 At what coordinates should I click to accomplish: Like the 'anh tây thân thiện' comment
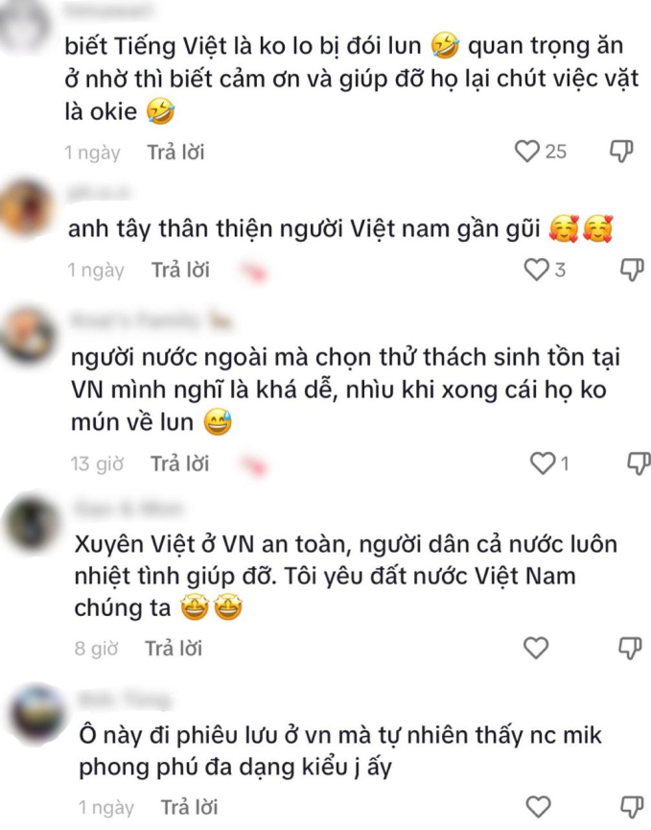point(536,270)
